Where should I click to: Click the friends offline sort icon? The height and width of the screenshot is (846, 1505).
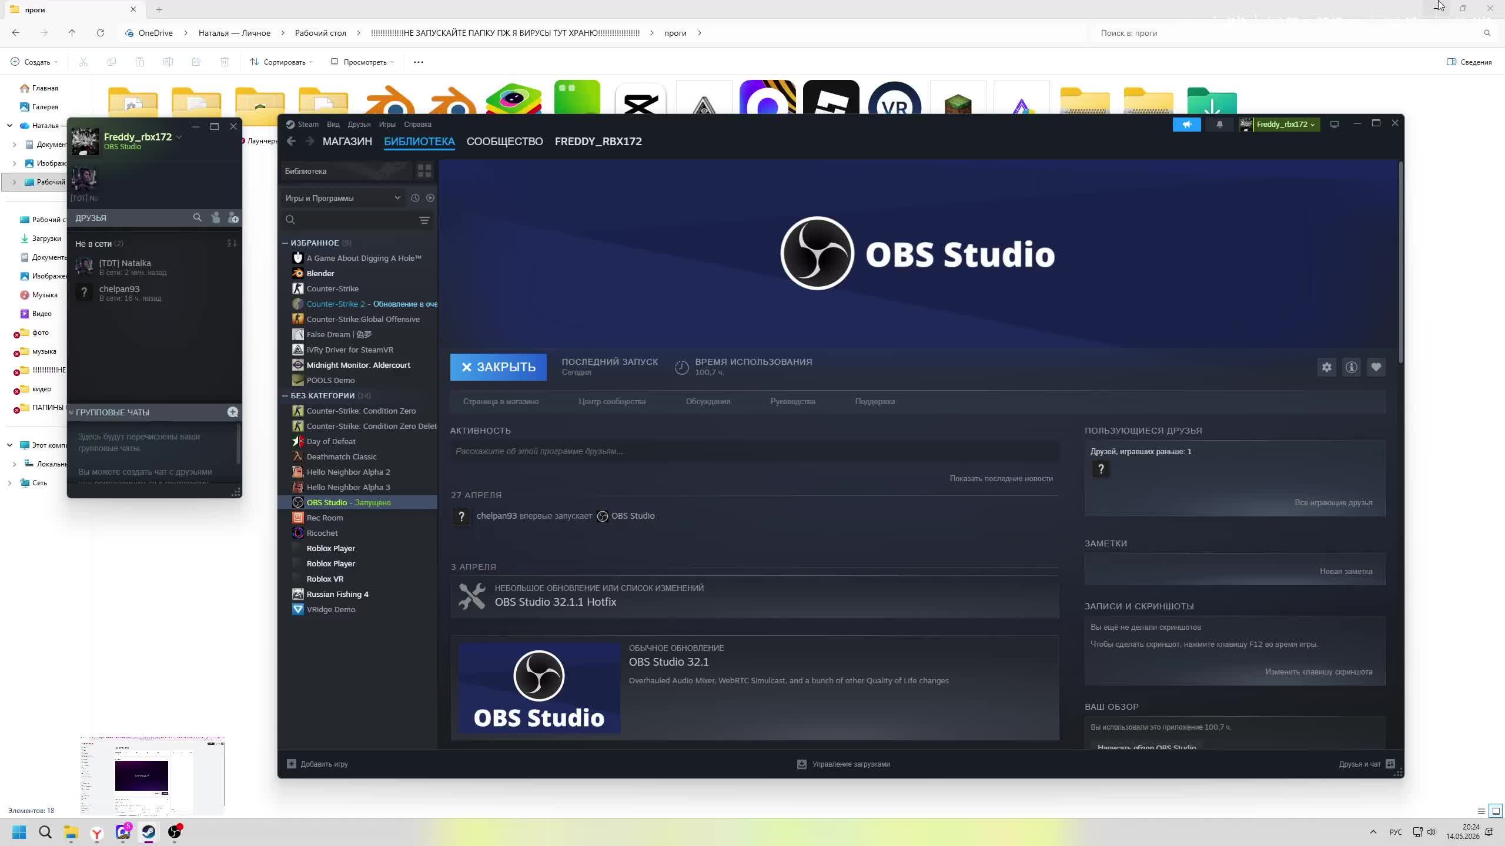(x=232, y=243)
